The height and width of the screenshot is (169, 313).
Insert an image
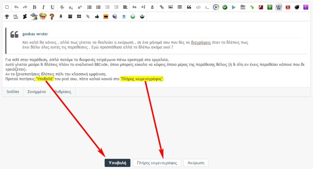pos(171,7)
